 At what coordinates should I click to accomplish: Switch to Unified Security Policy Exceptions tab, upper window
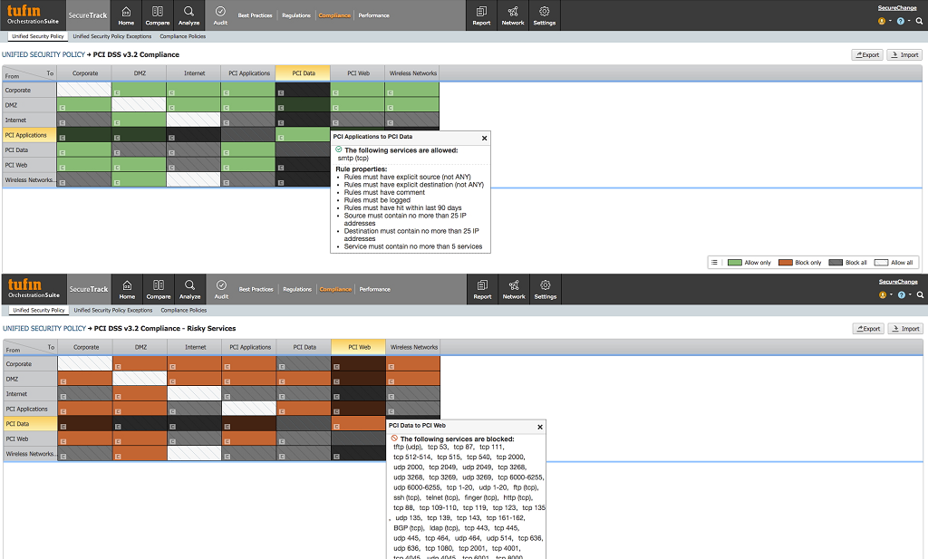112,37
